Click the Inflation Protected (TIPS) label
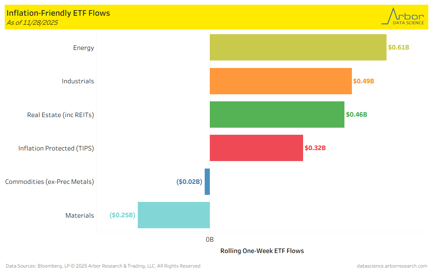 [x=56, y=148]
